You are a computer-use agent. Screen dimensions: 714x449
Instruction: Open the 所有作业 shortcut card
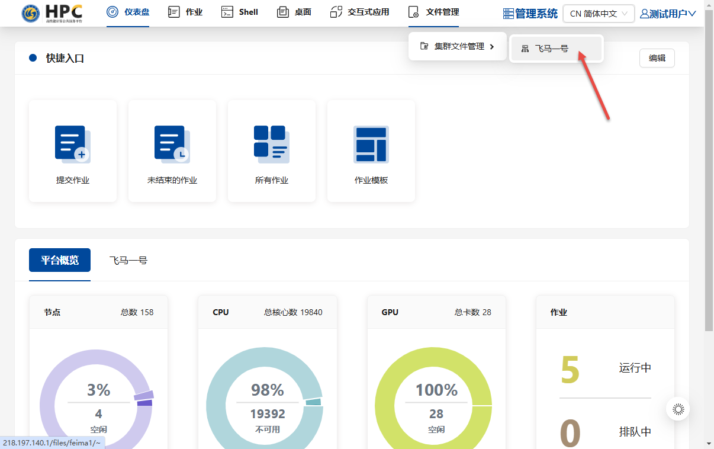(272, 151)
